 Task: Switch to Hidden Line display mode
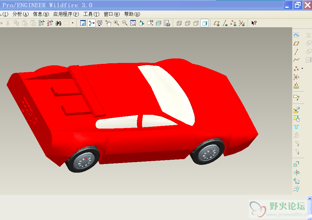pos(188,23)
